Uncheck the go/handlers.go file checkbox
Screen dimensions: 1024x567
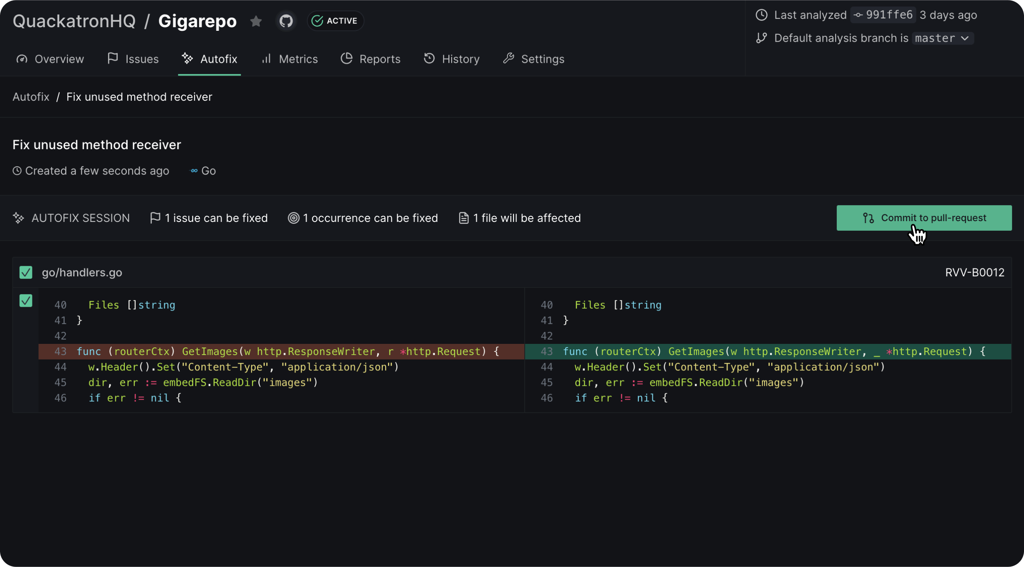(x=26, y=272)
